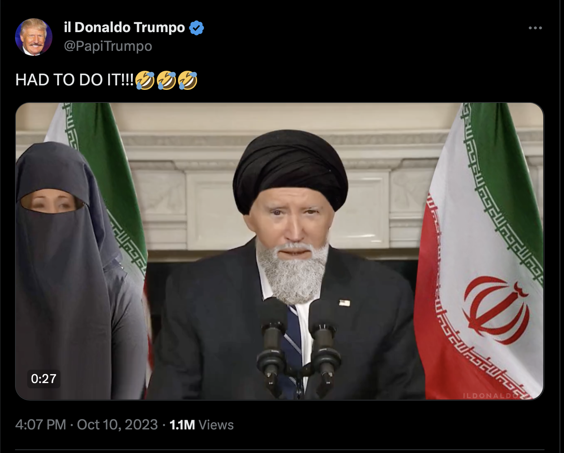The image size is (564, 453).
Task: Click the blue verified checkmark badge
Action: click(197, 28)
